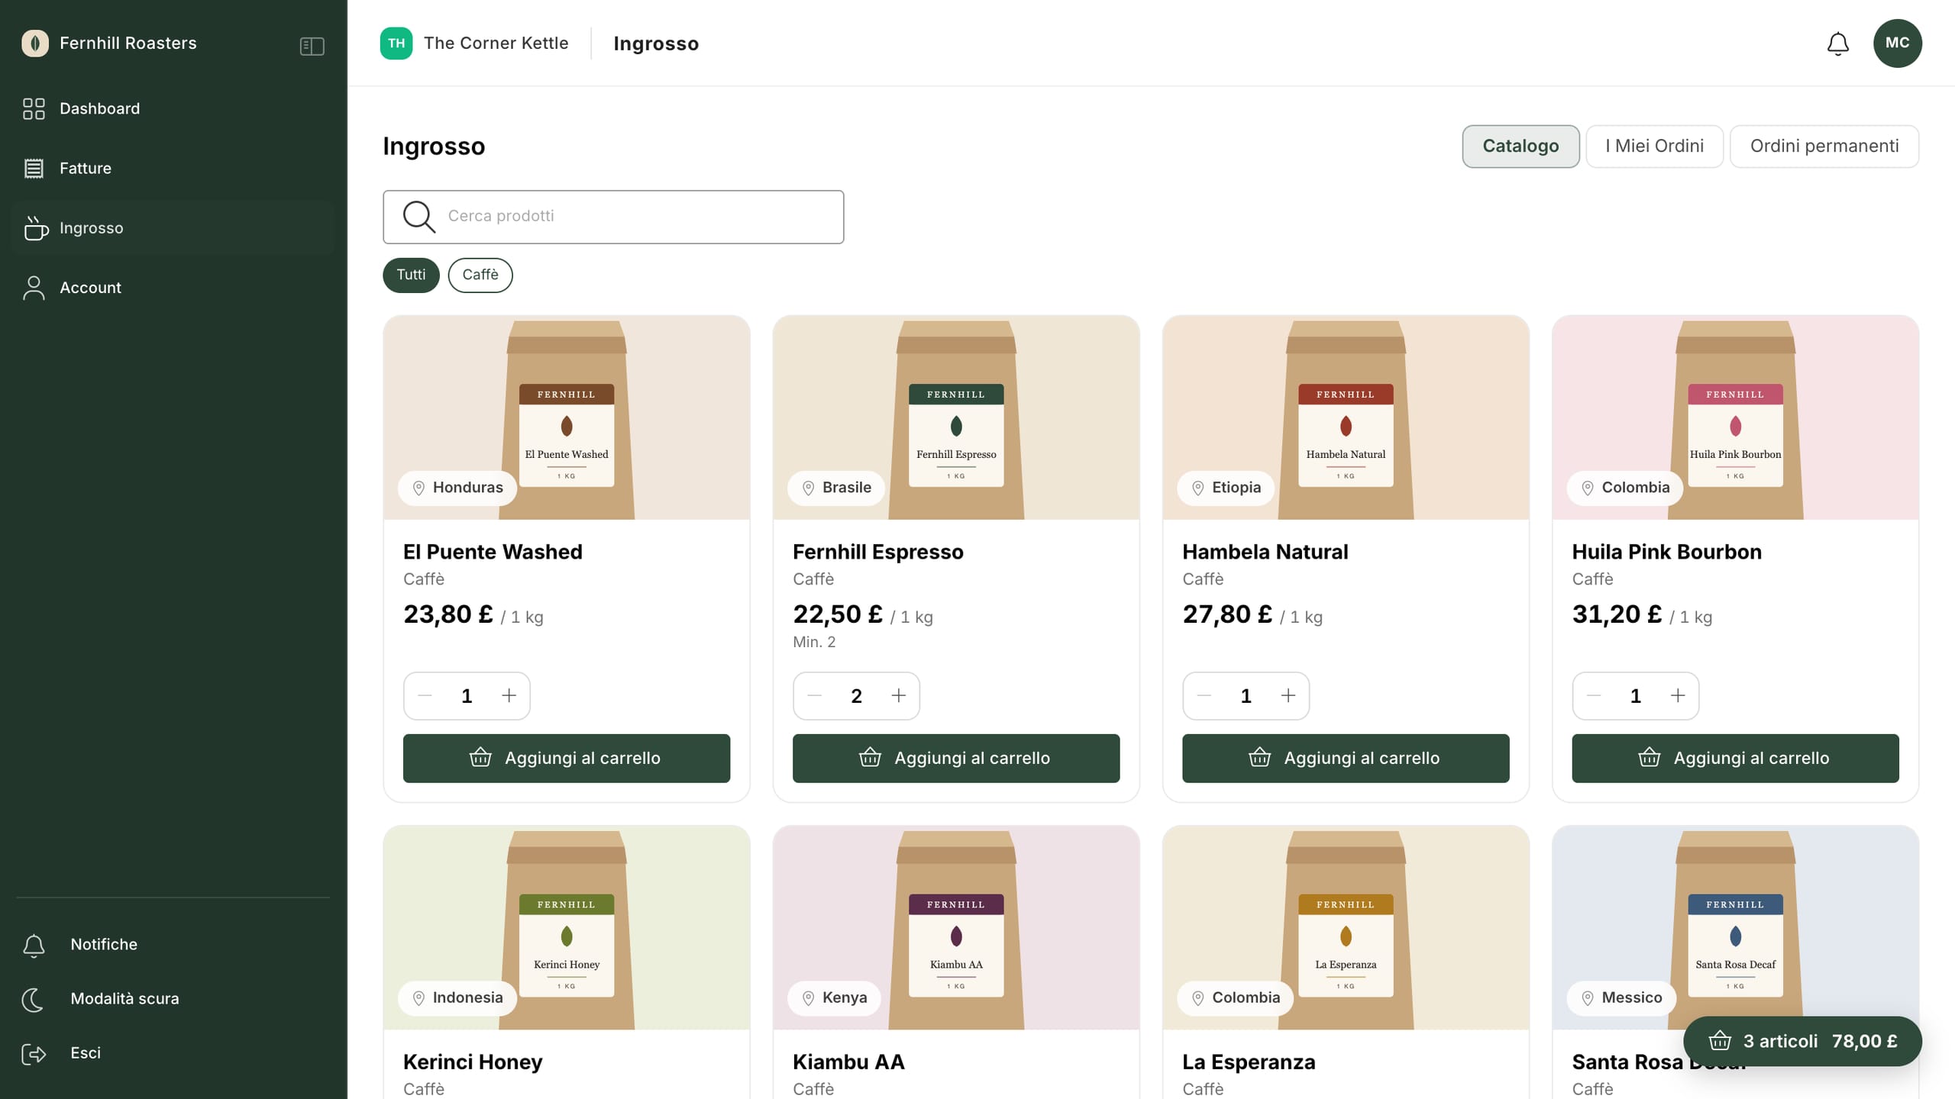Click the Honduras origin tag
This screenshot has width=1955, height=1099.
[457, 488]
